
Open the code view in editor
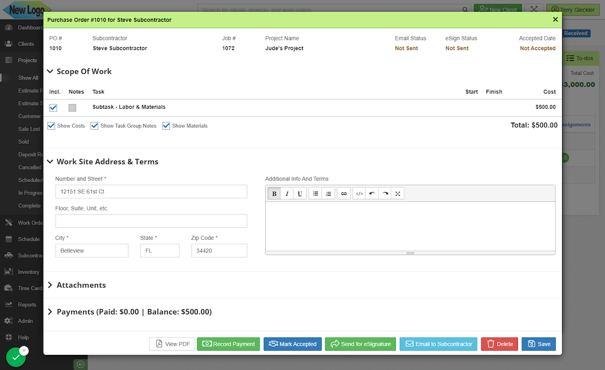[x=359, y=193]
